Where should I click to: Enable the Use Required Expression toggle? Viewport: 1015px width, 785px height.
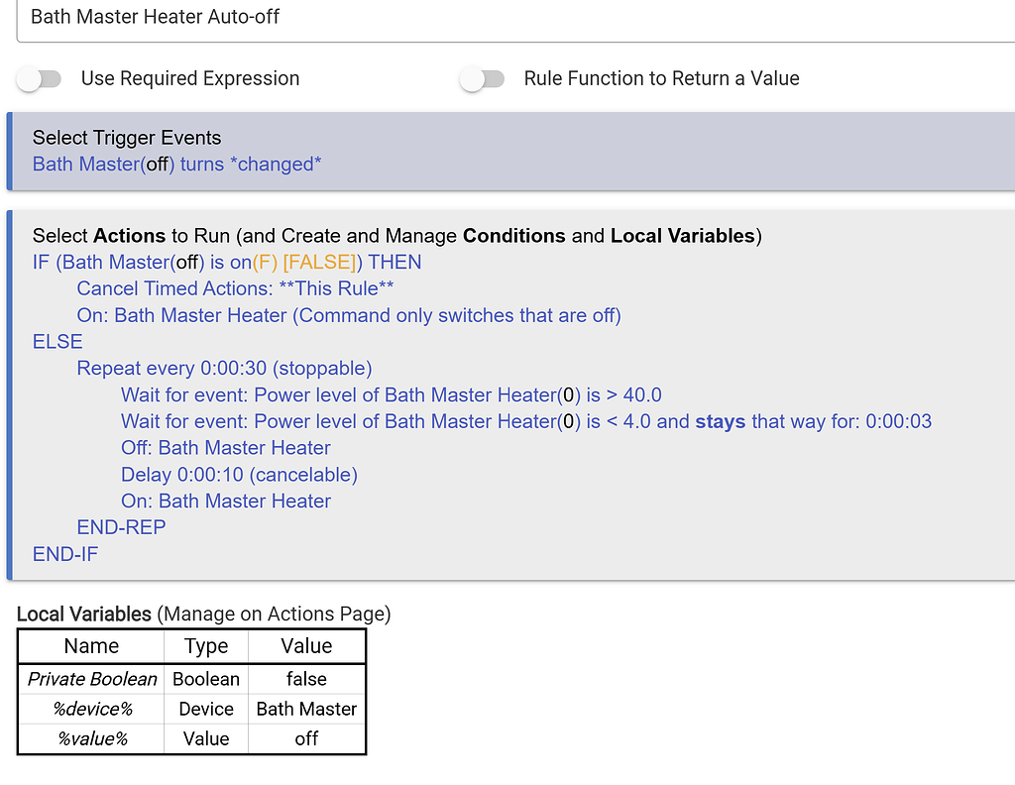[x=40, y=77]
